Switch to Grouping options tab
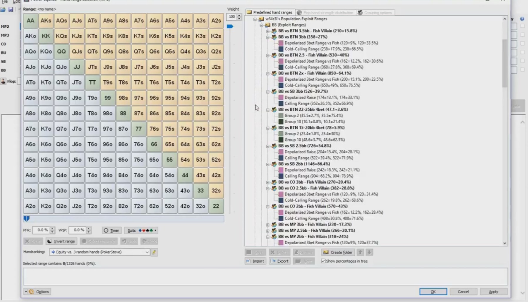The image size is (528, 302). point(375,13)
